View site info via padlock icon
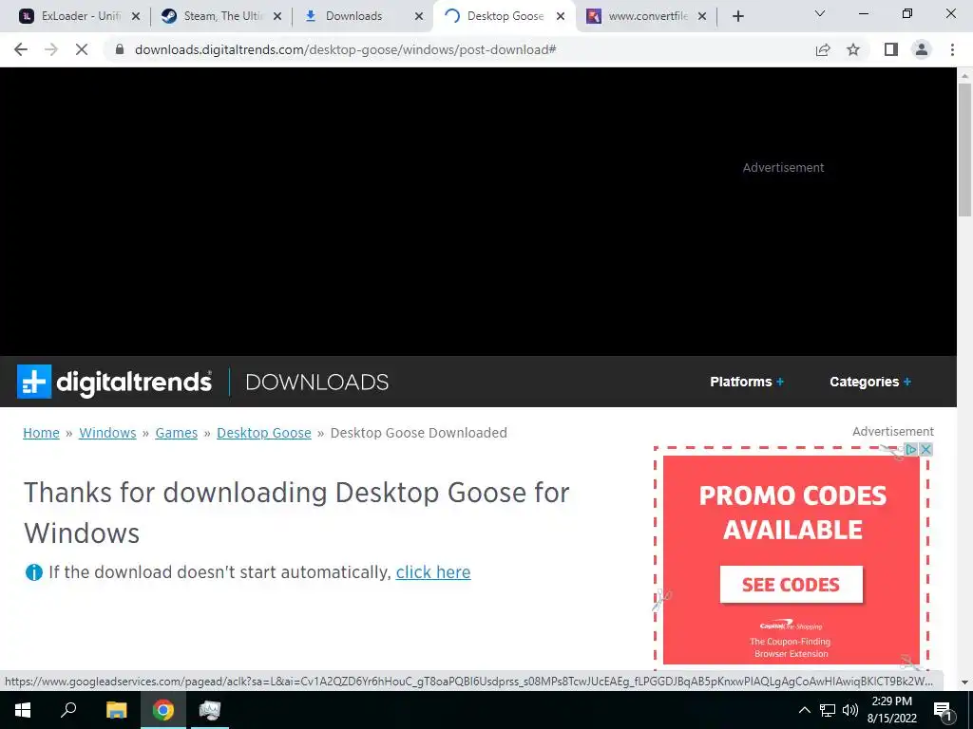973x729 pixels. point(120,49)
